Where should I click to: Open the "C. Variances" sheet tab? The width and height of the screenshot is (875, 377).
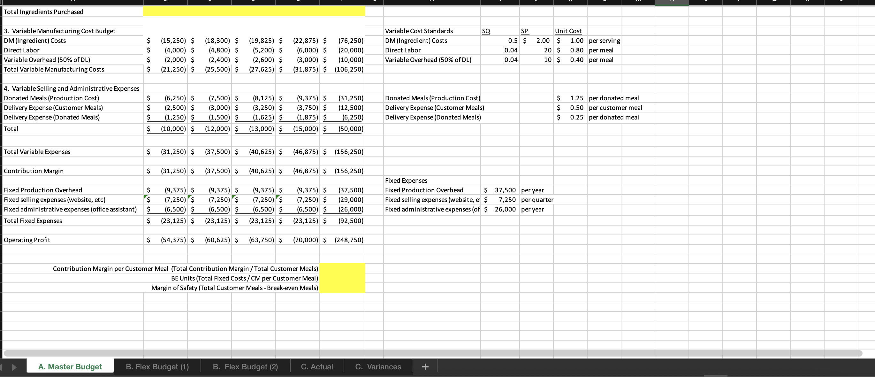378,366
